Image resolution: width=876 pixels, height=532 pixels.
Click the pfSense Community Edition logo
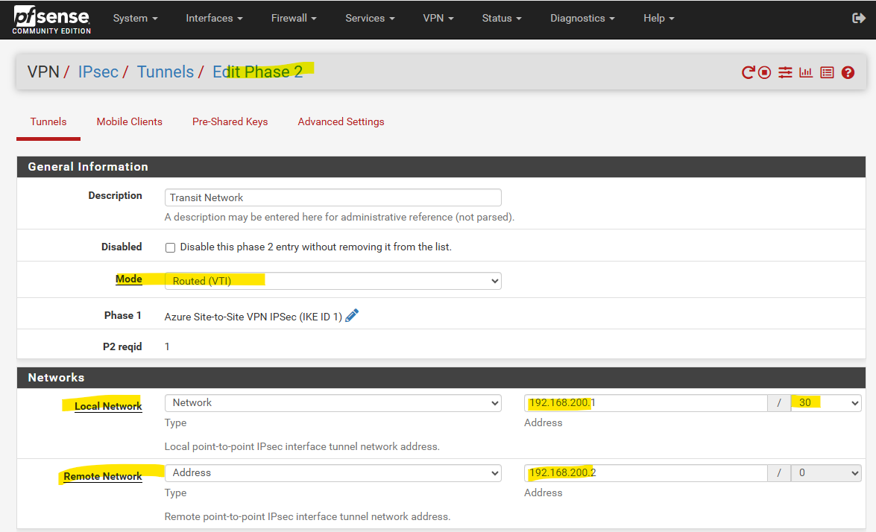point(51,19)
